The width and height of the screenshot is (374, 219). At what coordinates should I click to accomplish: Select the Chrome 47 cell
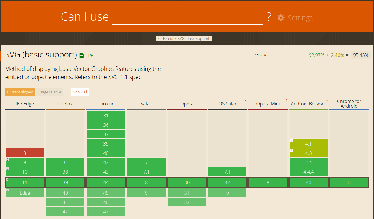coord(106,211)
